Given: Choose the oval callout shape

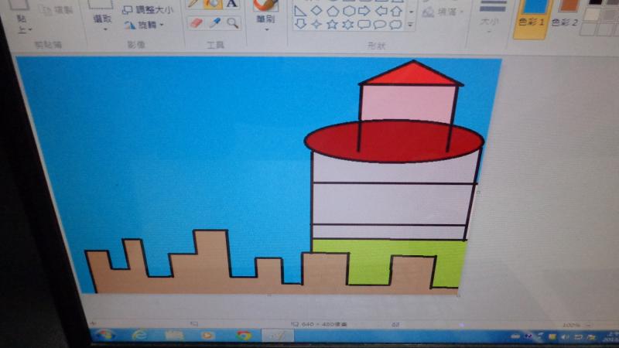Looking at the screenshot, I should coord(380,25).
